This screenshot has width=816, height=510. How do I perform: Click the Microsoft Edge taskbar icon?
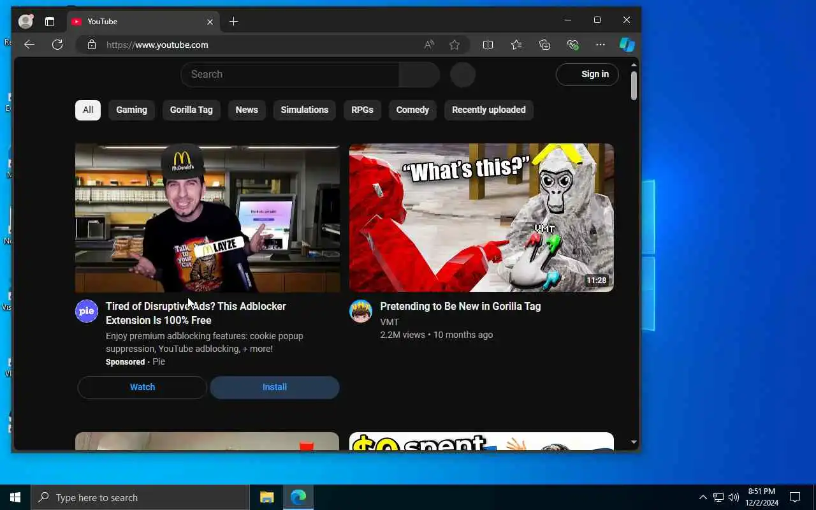[298, 497]
